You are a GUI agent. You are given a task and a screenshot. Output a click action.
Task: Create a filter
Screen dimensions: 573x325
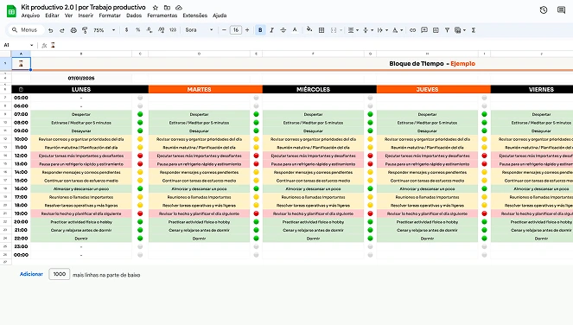(x=447, y=30)
